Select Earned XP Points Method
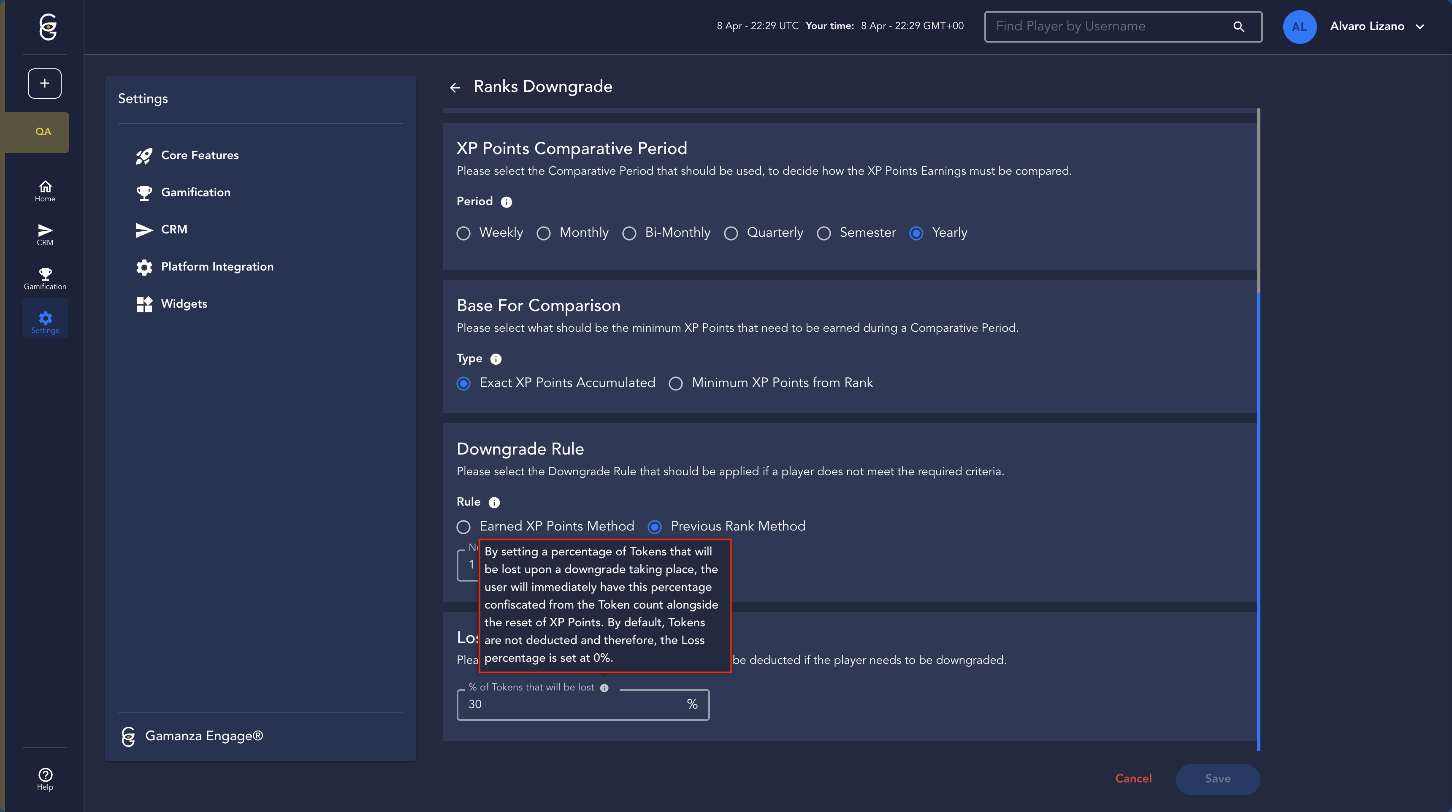The image size is (1452, 812). [x=463, y=527]
